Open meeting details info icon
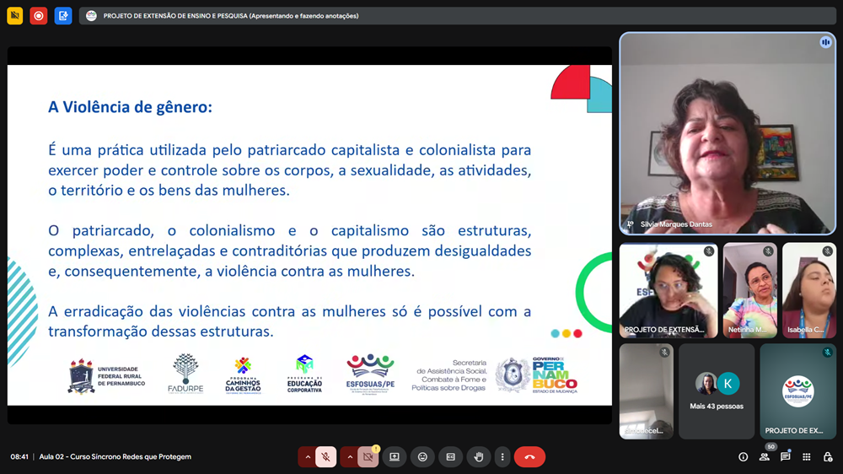This screenshot has width=843, height=474. point(743,457)
